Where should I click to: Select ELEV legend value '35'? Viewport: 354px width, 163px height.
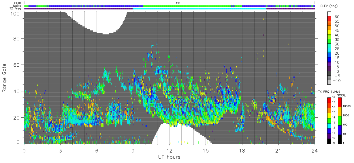click(x=337, y=40)
